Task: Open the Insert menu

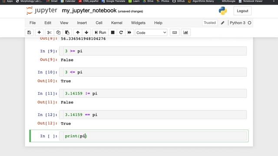Action: tap(82, 23)
